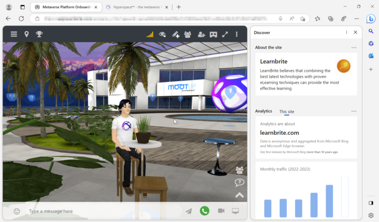The height and width of the screenshot is (222, 379).
Task: Click the Learnbrite site title
Action: pyautogui.click(x=273, y=62)
